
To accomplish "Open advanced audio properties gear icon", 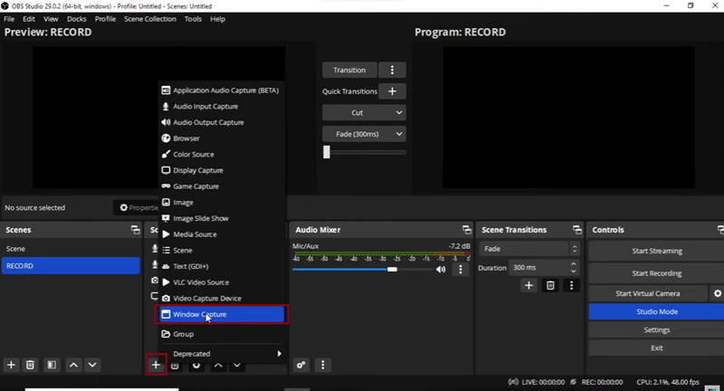I will click(x=301, y=365).
